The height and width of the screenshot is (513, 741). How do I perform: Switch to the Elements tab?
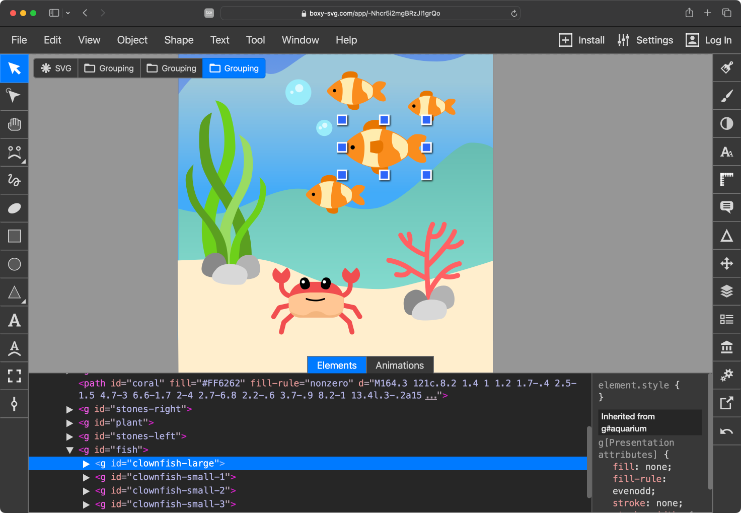(x=337, y=365)
